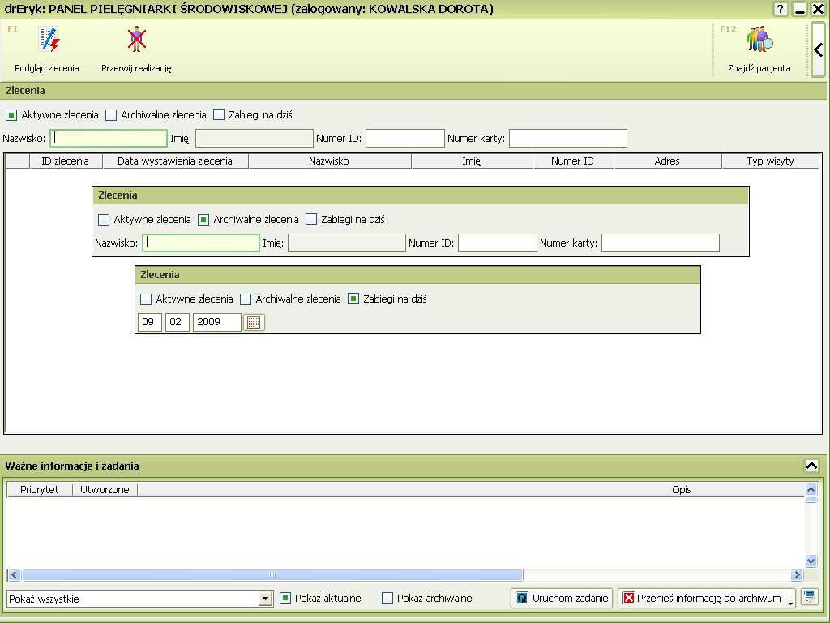The height and width of the screenshot is (623, 830).
Task: Click the horizontal scrollbar thumb
Action: (x=272, y=575)
